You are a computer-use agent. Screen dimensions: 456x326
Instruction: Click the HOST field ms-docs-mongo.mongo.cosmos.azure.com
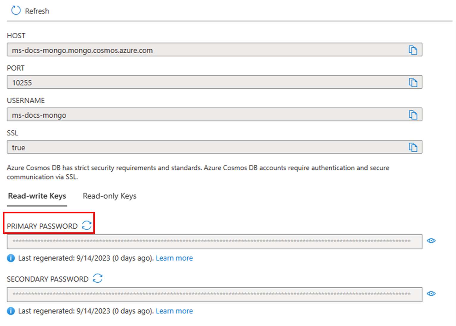214,50
